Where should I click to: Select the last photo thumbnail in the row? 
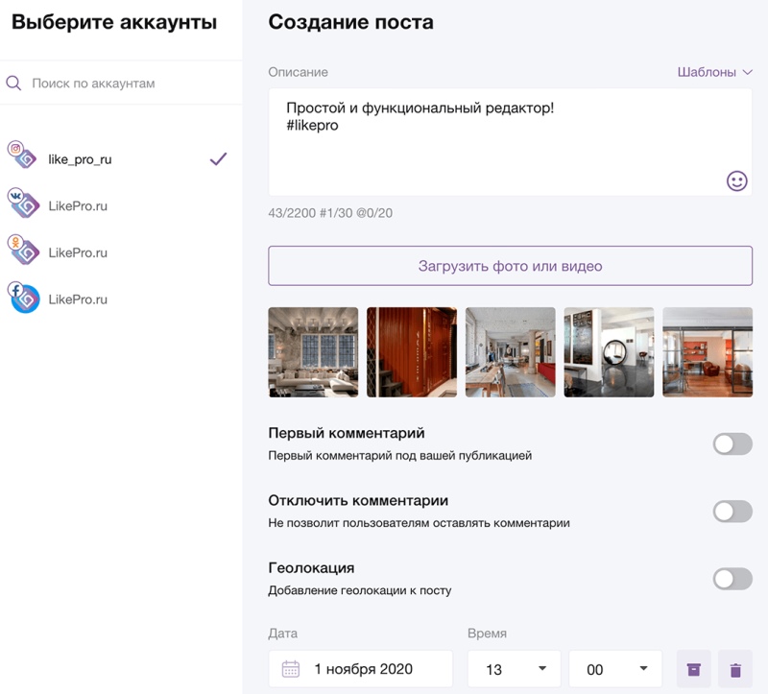point(708,352)
